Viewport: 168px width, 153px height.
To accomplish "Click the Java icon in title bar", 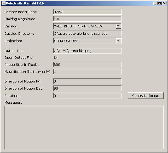I will 3,3.
